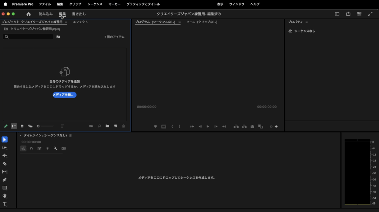
Task: Click the Export Frame camera icon
Action: (252, 126)
